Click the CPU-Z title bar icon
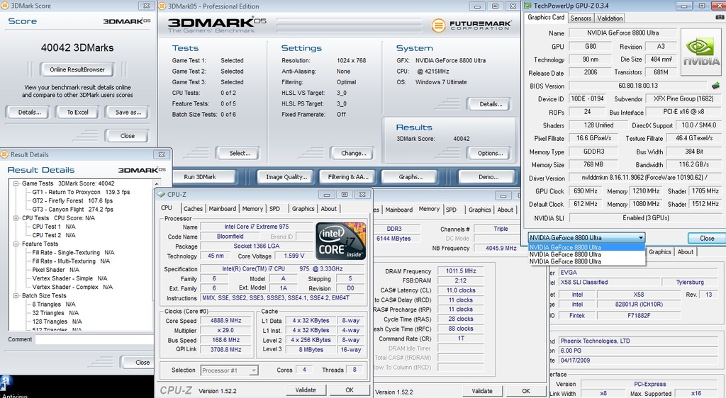726x398 pixels. tap(161, 194)
